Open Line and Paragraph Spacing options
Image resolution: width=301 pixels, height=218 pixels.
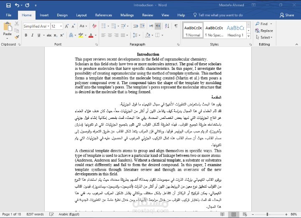(135, 35)
